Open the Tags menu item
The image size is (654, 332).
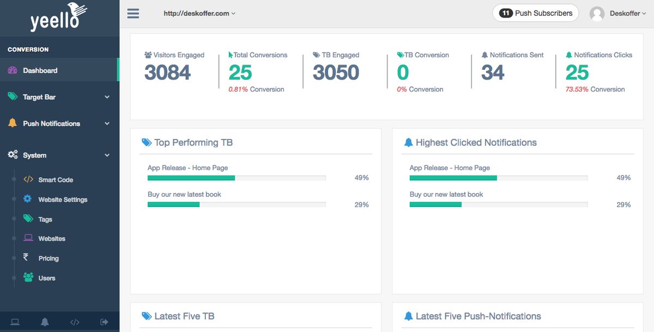coord(45,219)
